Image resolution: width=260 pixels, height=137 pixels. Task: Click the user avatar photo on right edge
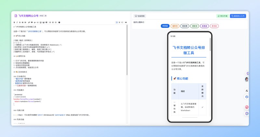[x=247, y=79]
